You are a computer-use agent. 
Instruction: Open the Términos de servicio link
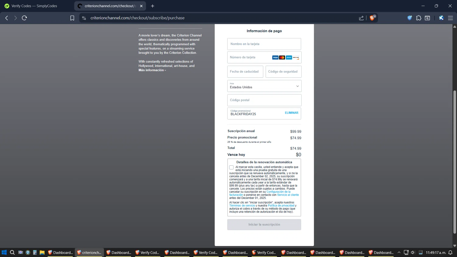pyautogui.click(x=242, y=206)
